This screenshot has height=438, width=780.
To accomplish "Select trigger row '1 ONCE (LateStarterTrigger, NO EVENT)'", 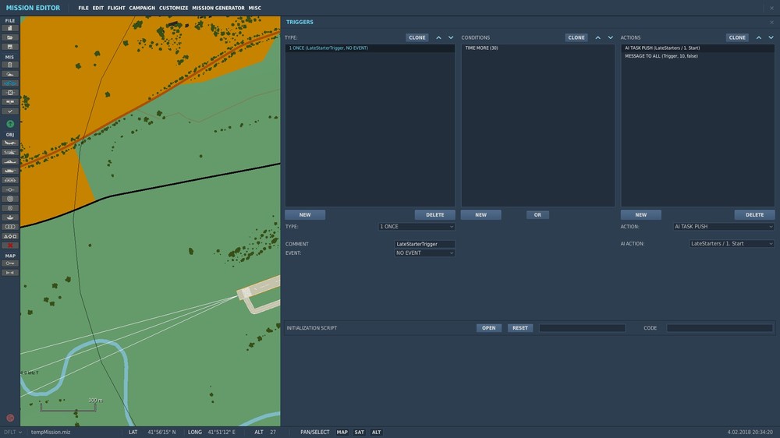I will coord(370,48).
